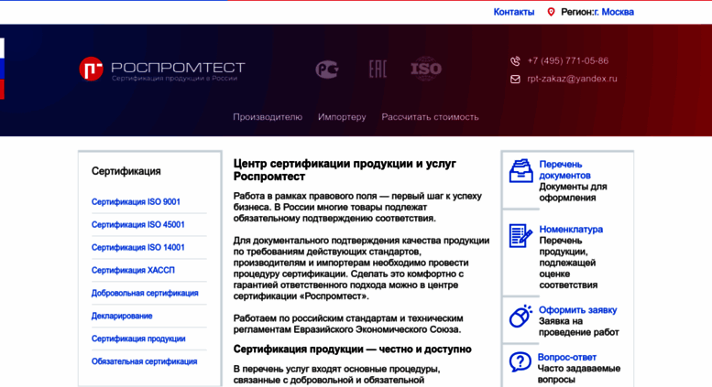This screenshot has height=387, width=712.
Task: Call the number +7 (495) 771-05-86
Action: (567, 60)
